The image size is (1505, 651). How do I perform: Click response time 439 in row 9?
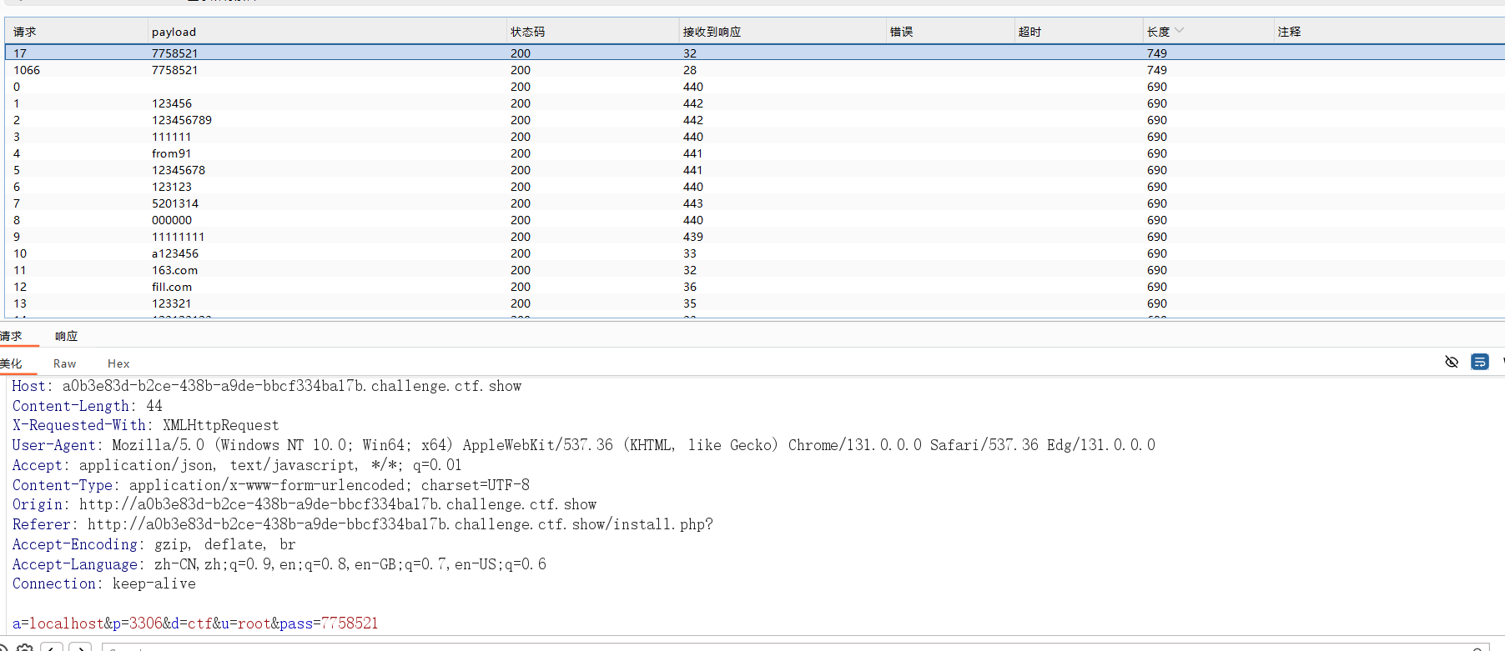point(692,237)
